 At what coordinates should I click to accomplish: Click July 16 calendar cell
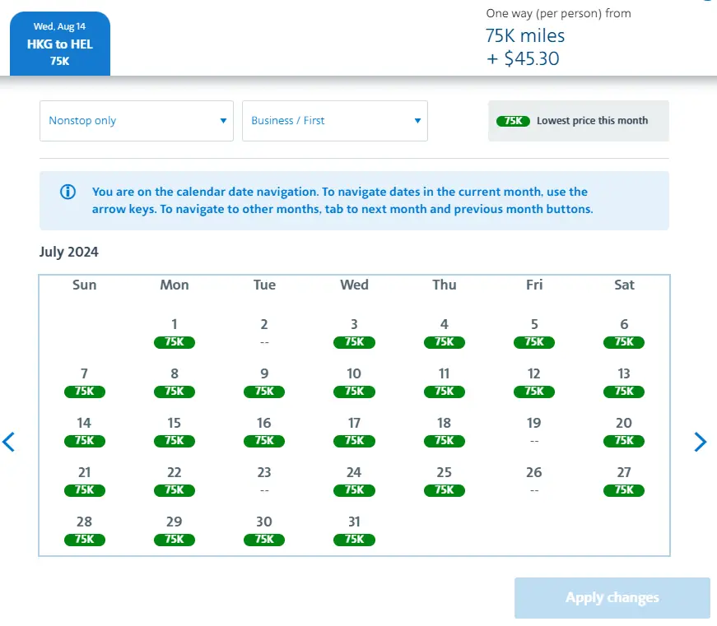coord(264,431)
